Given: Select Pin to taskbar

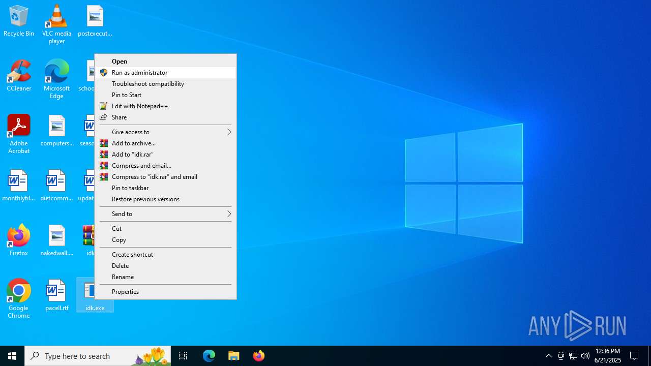Looking at the screenshot, I should point(165,188).
